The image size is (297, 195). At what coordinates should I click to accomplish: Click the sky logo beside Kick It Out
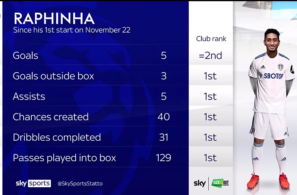pos(199,183)
